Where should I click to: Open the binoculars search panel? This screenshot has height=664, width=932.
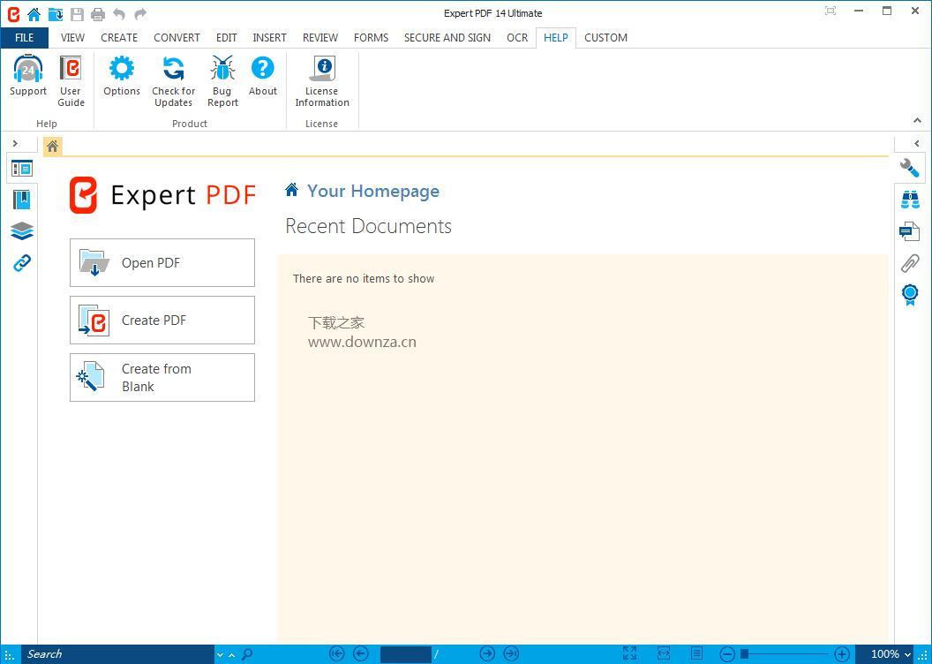[x=910, y=200]
